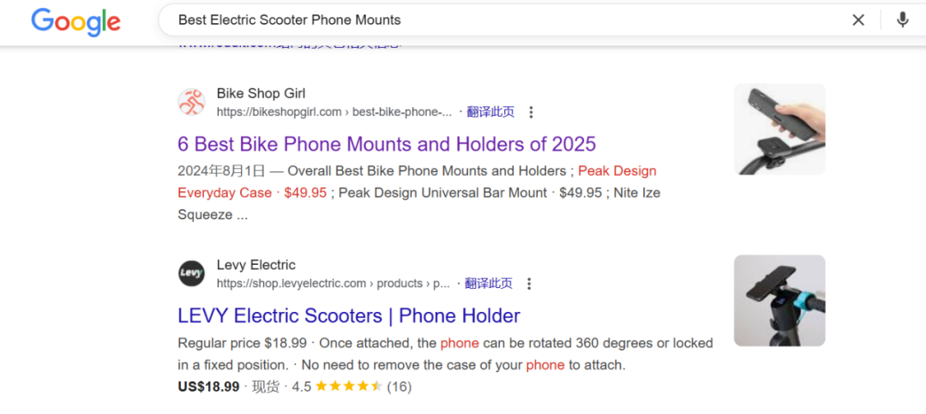This screenshot has width=926, height=414.
Task: Click the 4.5 star rating stars
Action: click(x=349, y=387)
